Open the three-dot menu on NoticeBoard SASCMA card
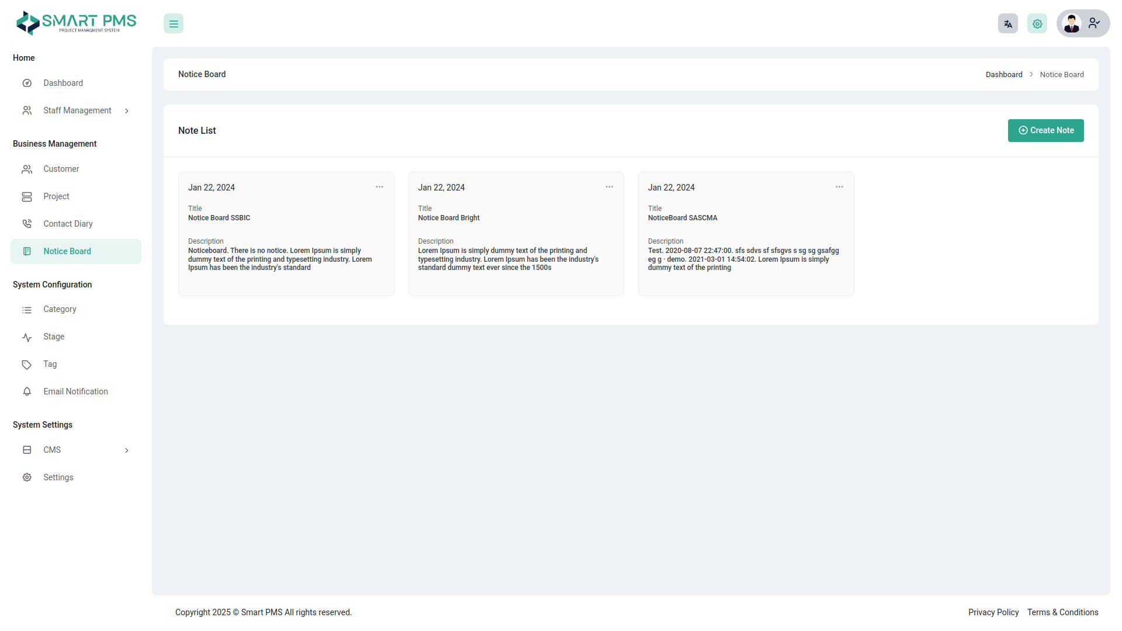This screenshot has width=1122, height=631. (x=839, y=186)
